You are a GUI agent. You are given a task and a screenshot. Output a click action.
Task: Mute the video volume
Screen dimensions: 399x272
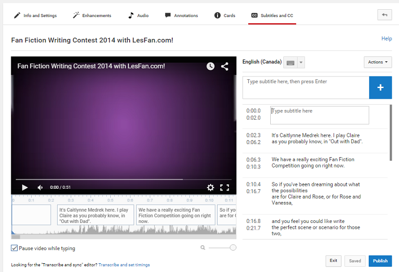40,187
